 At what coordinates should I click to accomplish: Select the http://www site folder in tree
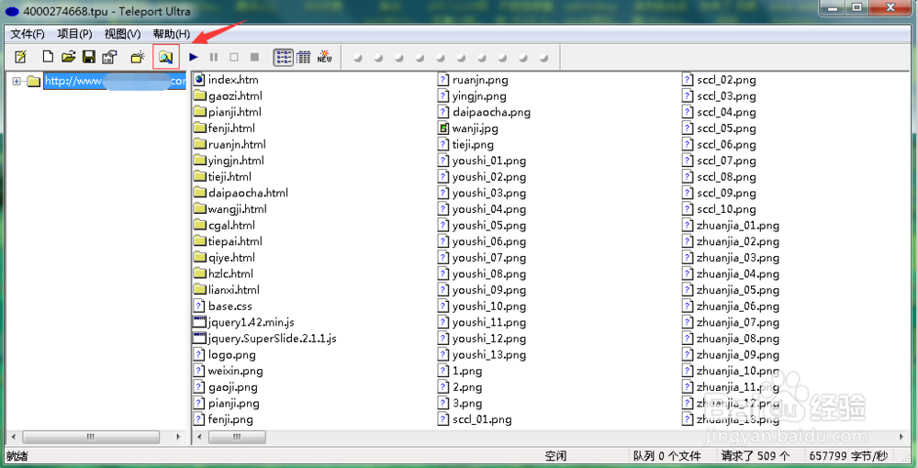point(115,82)
